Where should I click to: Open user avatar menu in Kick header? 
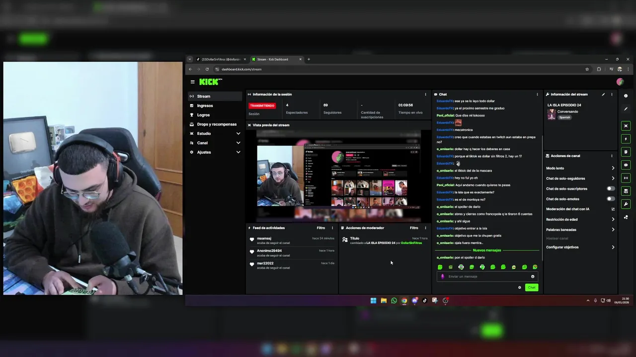point(620,82)
